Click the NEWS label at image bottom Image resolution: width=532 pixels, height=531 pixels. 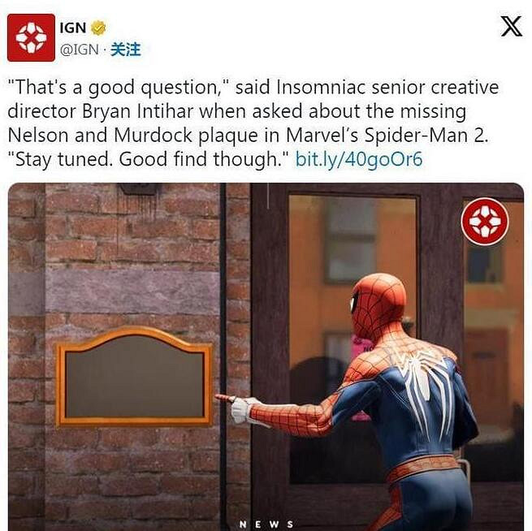pos(266,524)
